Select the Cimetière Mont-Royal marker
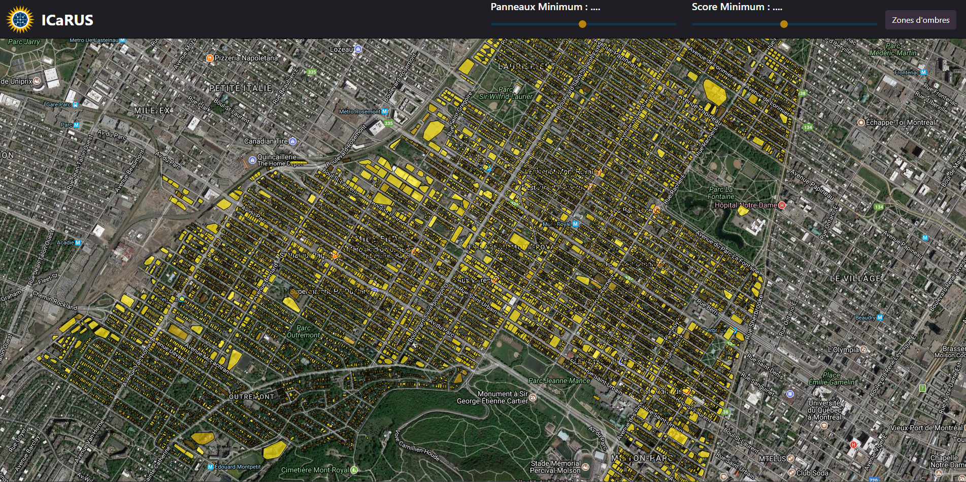This screenshot has width=966, height=482. pos(354,470)
